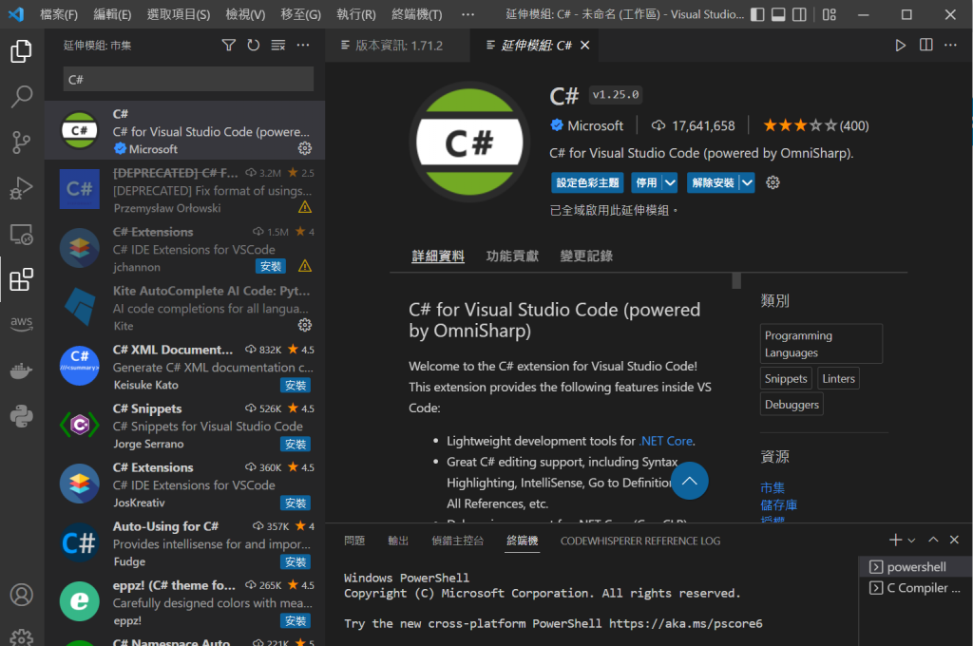Open the Search view in activity bar
This screenshot has width=973, height=646.
point(22,96)
